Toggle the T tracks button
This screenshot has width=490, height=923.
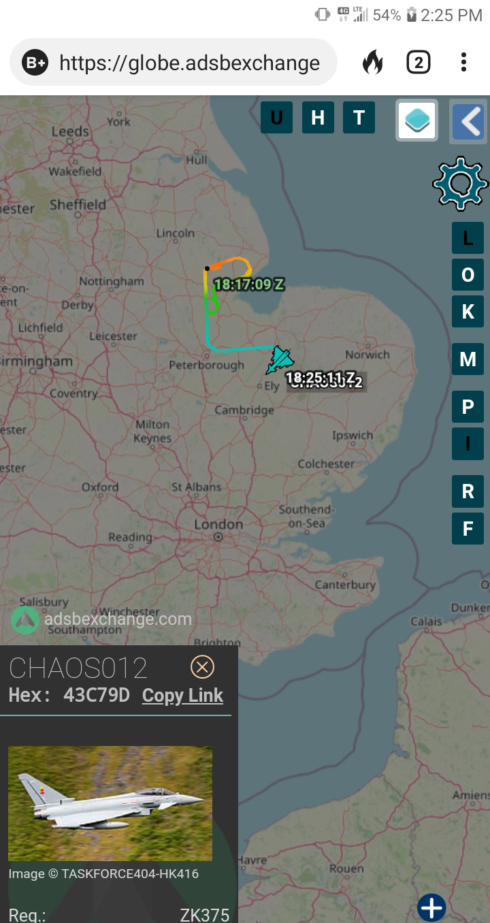(359, 118)
